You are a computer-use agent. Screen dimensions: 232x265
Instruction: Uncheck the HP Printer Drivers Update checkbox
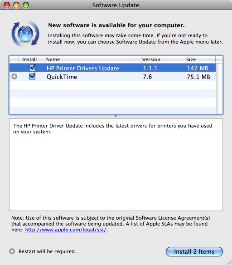point(32,68)
